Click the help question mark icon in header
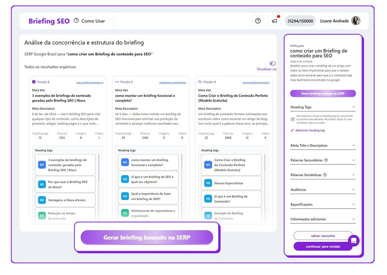The image size is (387, 275). [x=258, y=21]
